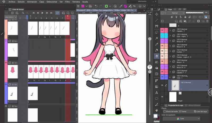The image size is (212, 123).
Task: Expand the Cuerpo : 7 layer folder
Action: pos(170,51)
